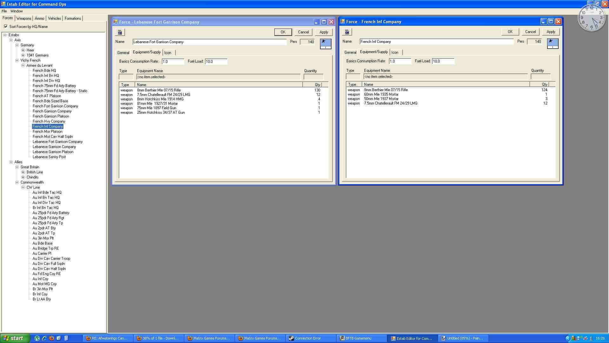
Task: Collapse the Armee du Levant node
Action: tap(23, 65)
